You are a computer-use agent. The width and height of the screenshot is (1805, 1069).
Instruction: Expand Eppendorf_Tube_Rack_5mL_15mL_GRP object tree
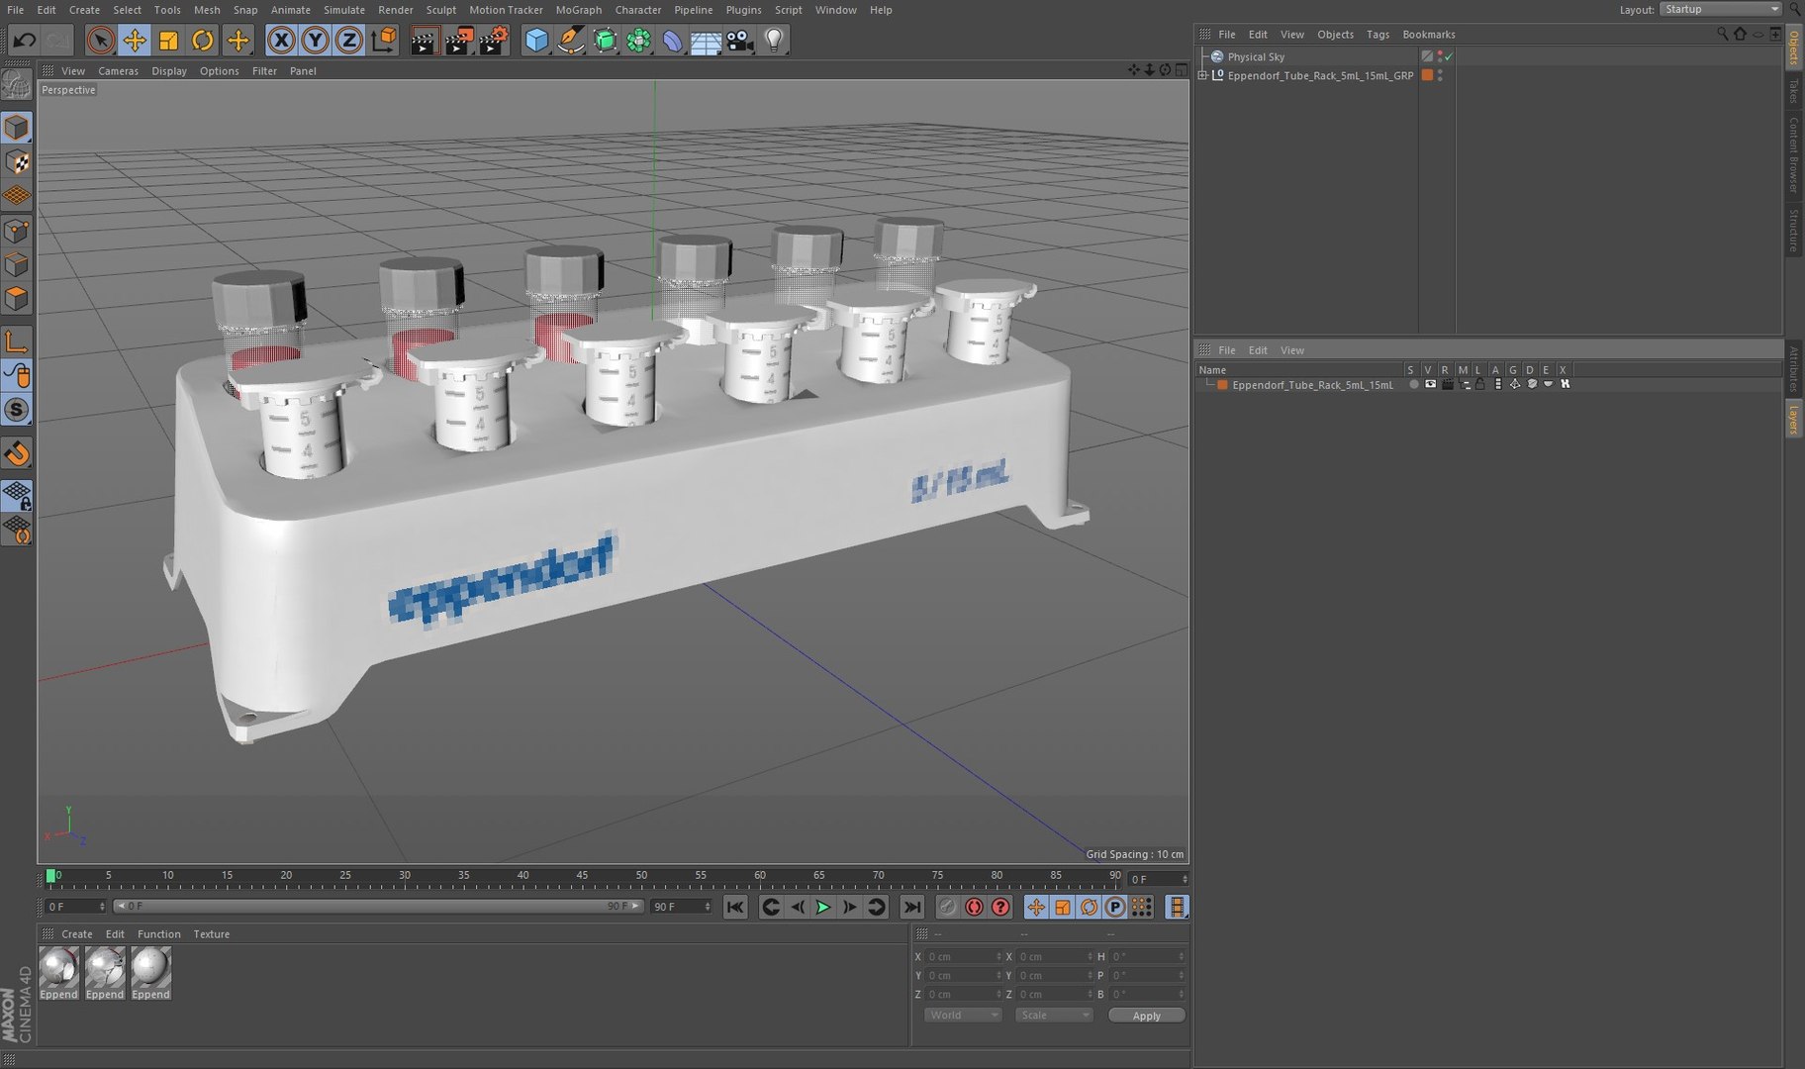(x=1202, y=75)
